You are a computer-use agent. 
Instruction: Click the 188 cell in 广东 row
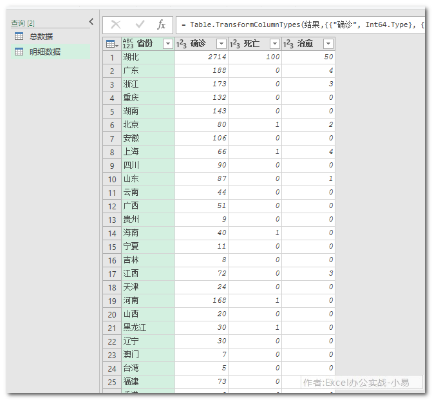pos(202,71)
